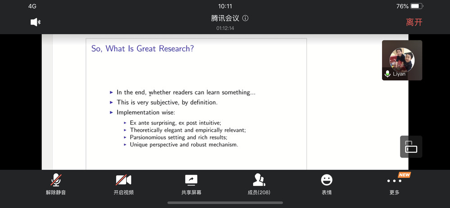Expand the 更多 three-dot menu
The height and width of the screenshot is (208, 450).
(x=394, y=181)
